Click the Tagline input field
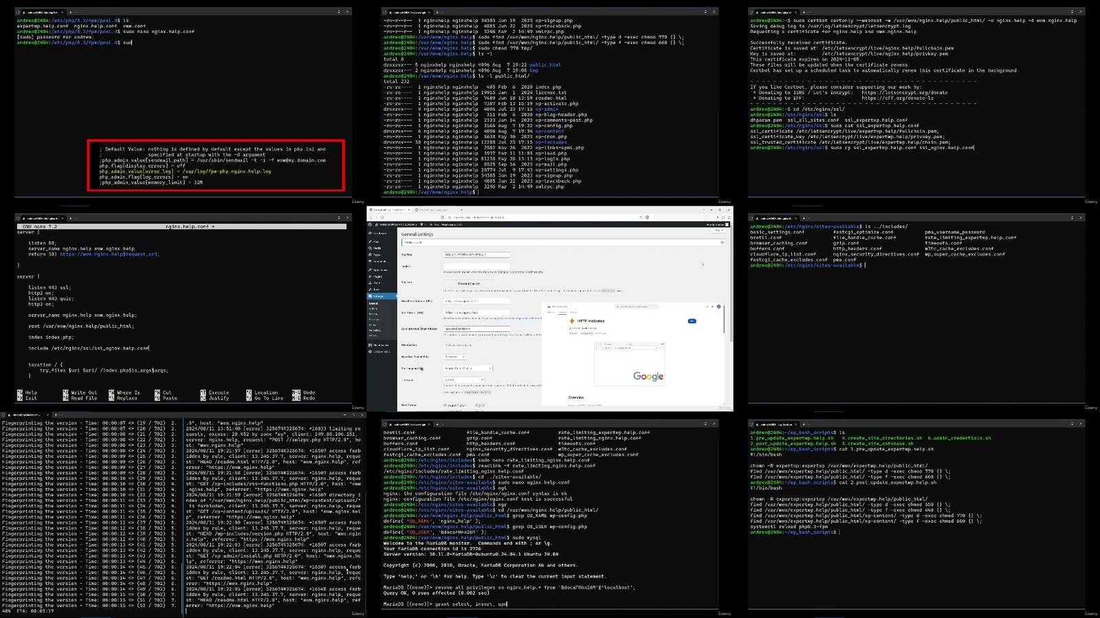Image resolution: width=1100 pixels, height=618 pixels. pyautogui.click(x=477, y=266)
